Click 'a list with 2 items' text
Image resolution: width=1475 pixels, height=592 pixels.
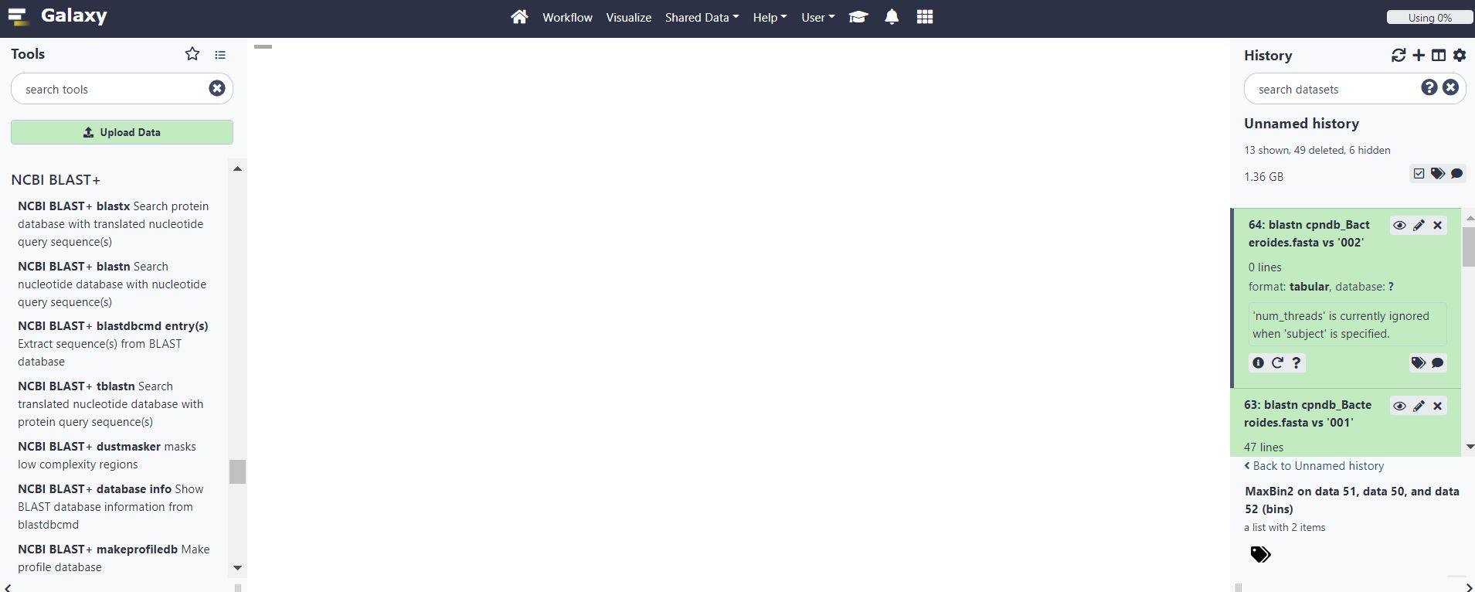click(1284, 528)
